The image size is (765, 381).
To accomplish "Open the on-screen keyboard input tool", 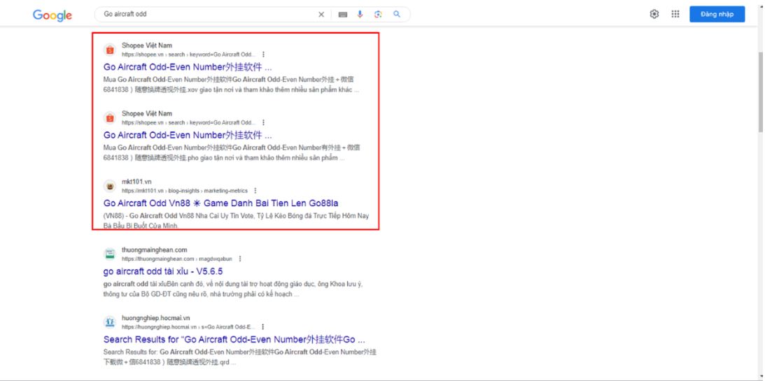I will coord(343,14).
